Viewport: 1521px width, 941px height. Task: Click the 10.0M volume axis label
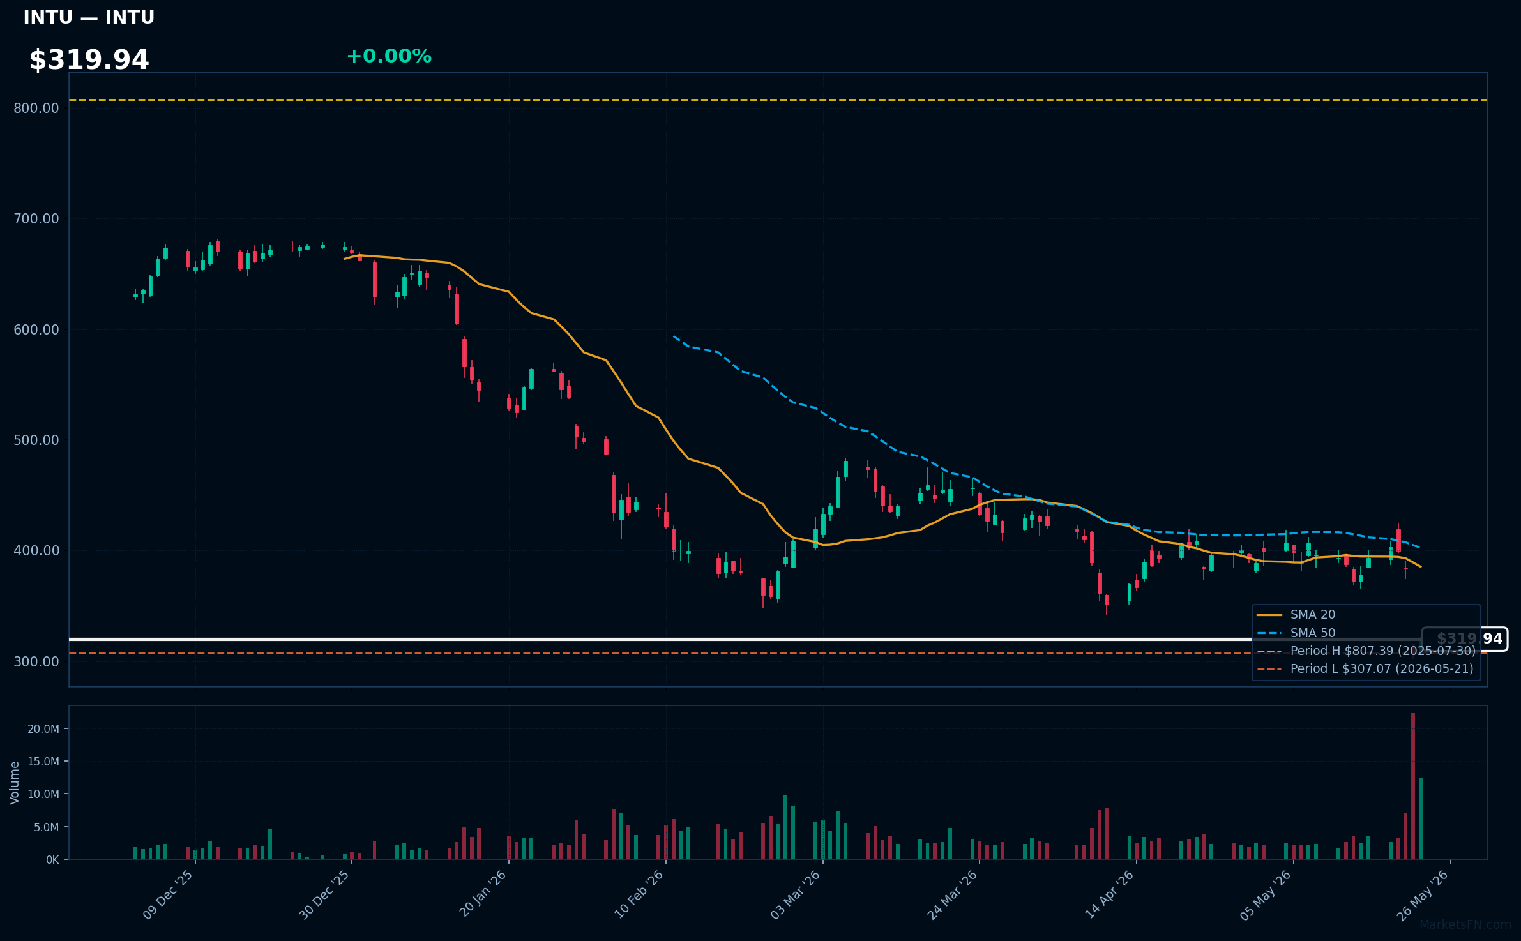[43, 794]
